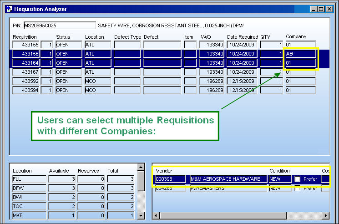Select the MKE location row
The width and height of the screenshot is (339, 224).
pos(73,215)
